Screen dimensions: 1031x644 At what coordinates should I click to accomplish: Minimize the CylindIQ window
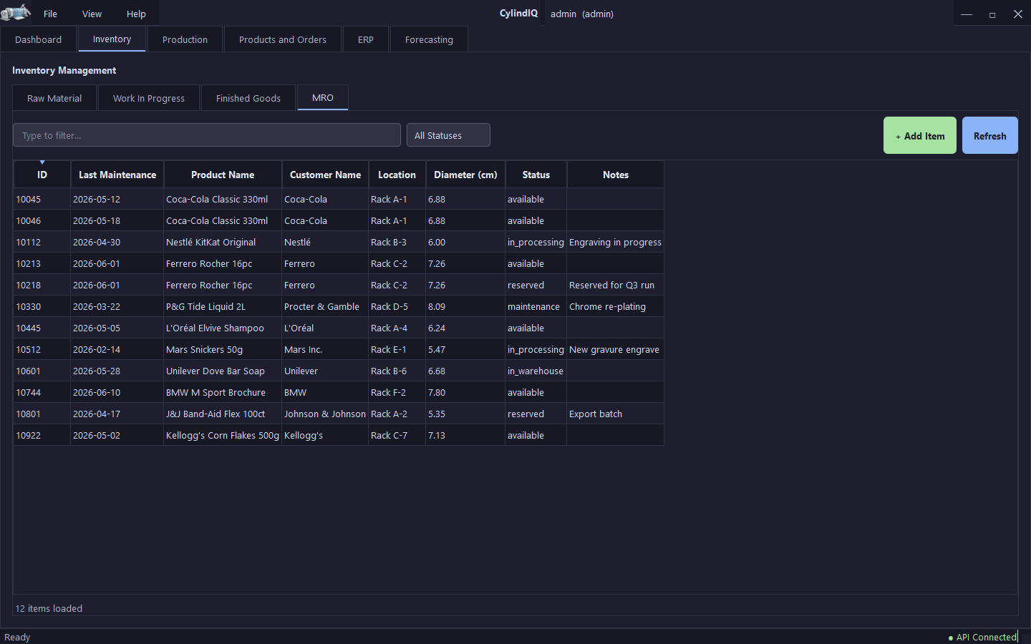pos(967,14)
